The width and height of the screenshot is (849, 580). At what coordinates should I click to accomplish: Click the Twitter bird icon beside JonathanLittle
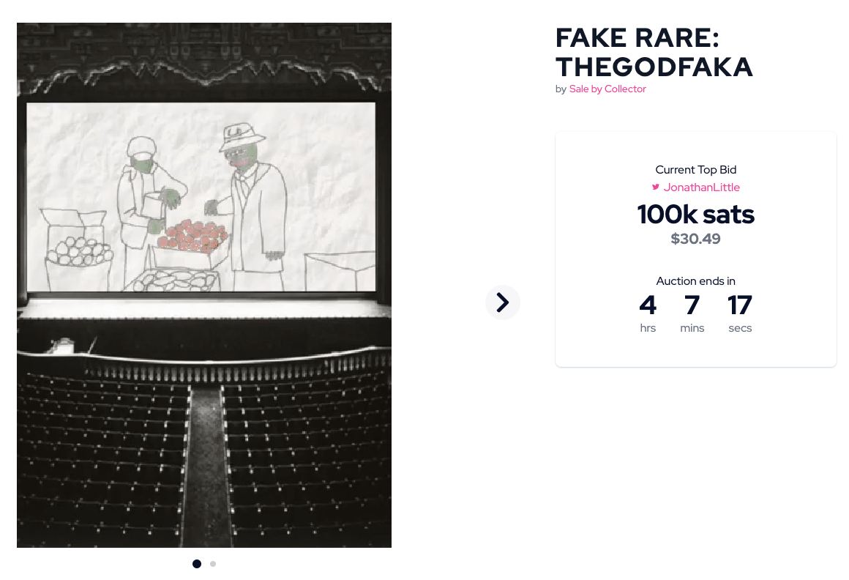click(656, 187)
